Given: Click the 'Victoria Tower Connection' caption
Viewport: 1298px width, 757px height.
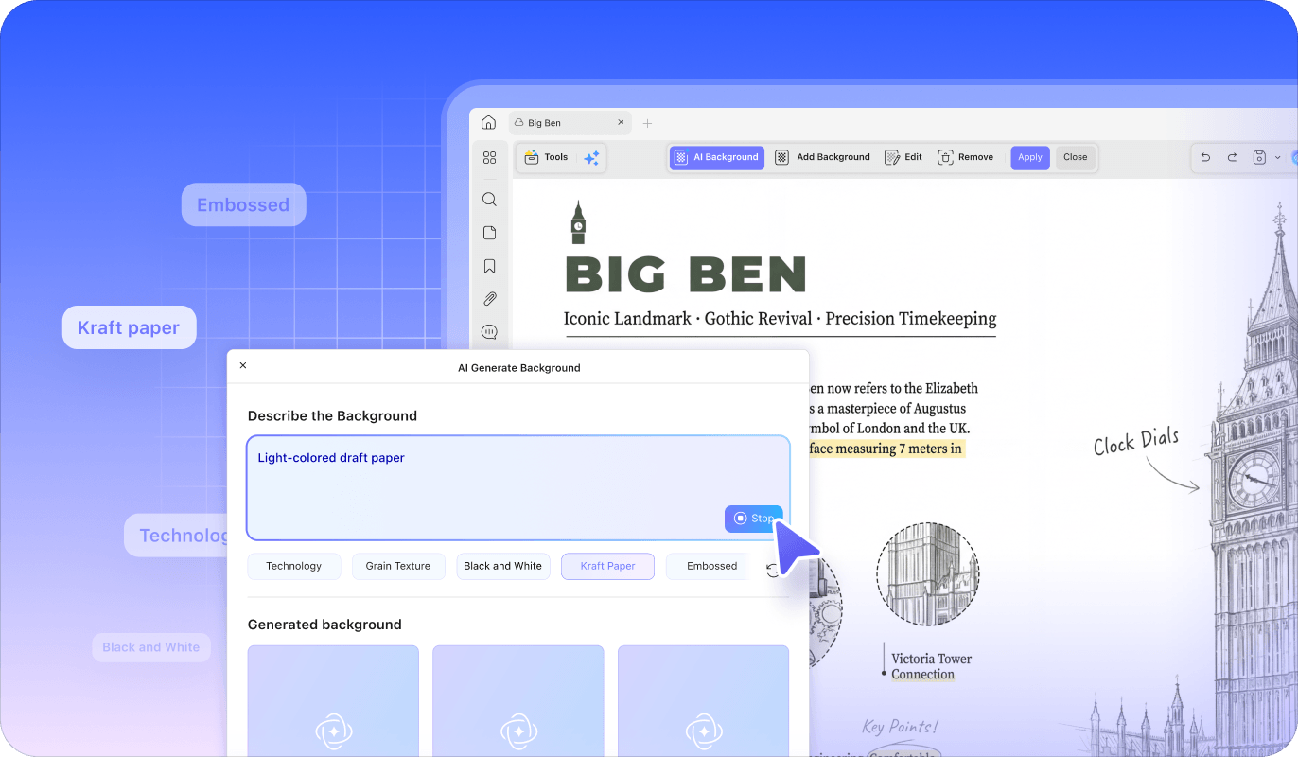Looking at the screenshot, I should click(932, 666).
